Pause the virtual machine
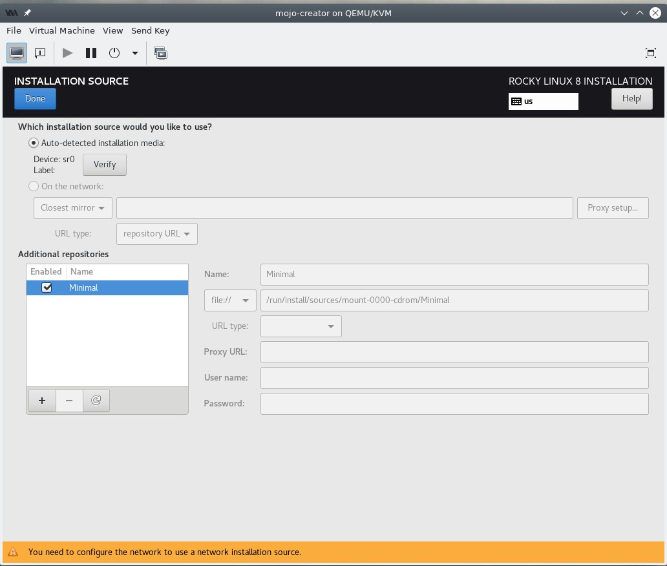Viewport: 667px width, 566px height. (x=91, y=53)
